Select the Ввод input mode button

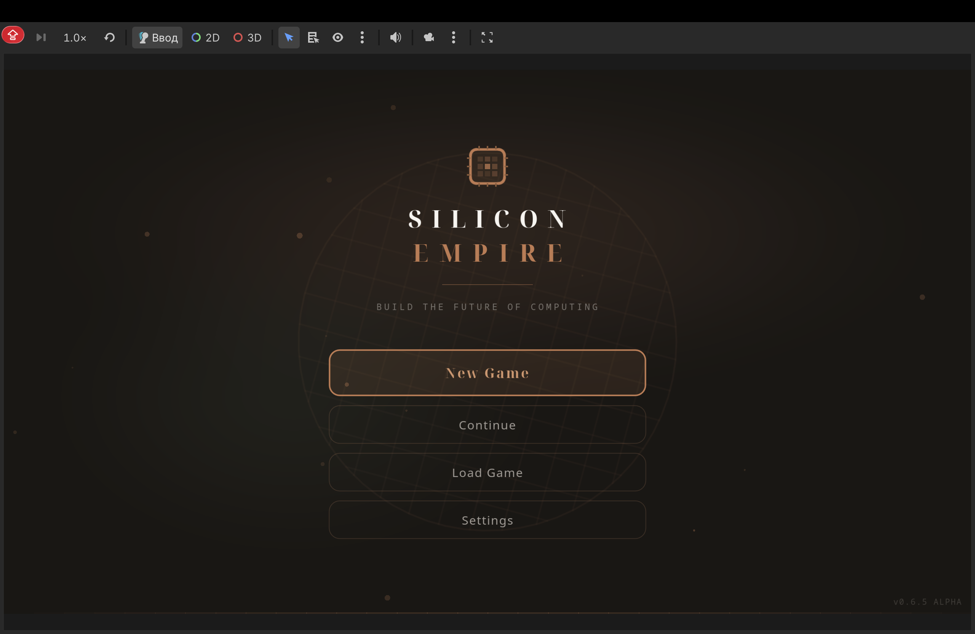[157, 38]
